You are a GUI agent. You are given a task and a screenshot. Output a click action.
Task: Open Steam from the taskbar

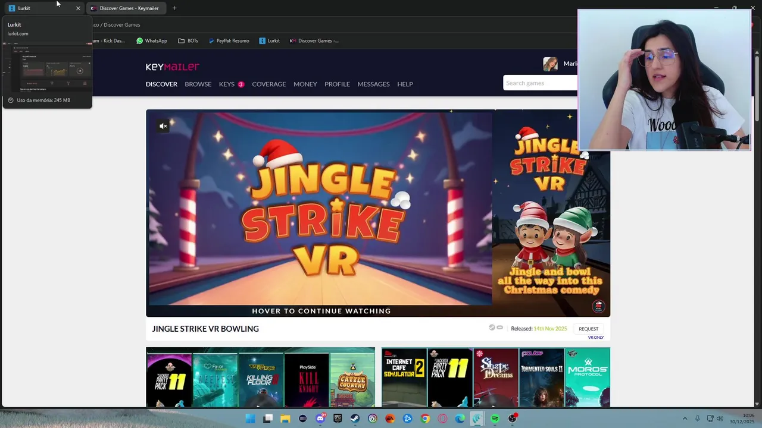pos(355,418)
